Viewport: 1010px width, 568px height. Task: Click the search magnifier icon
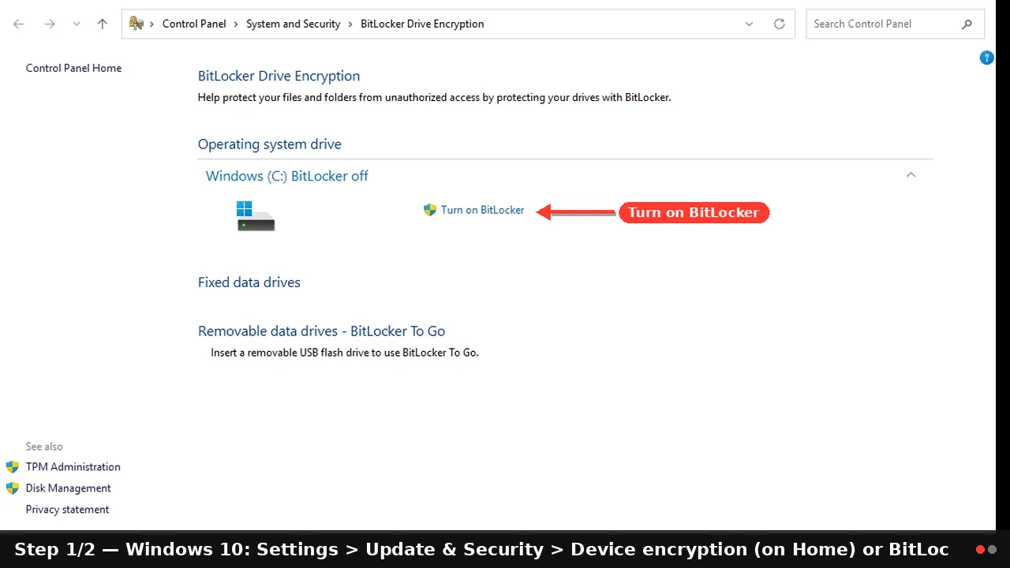tap(967, 24)
